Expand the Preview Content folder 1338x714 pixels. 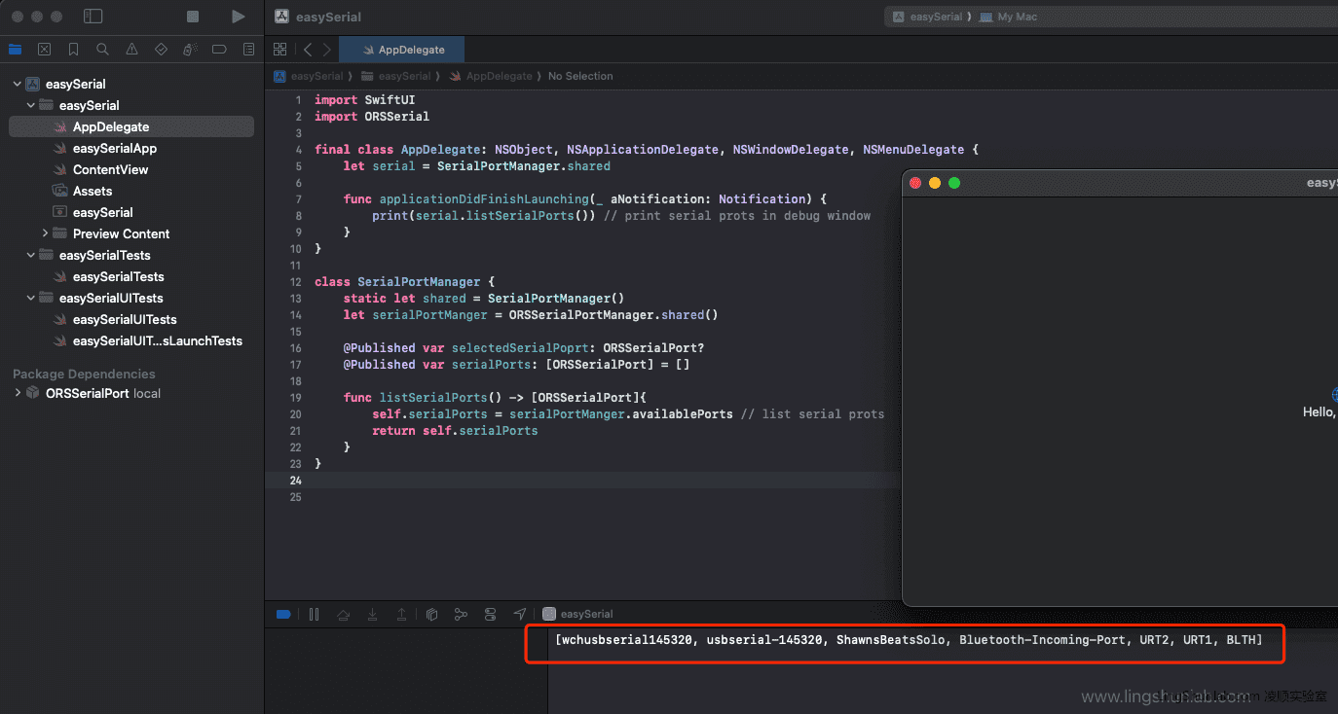(45, 233)
